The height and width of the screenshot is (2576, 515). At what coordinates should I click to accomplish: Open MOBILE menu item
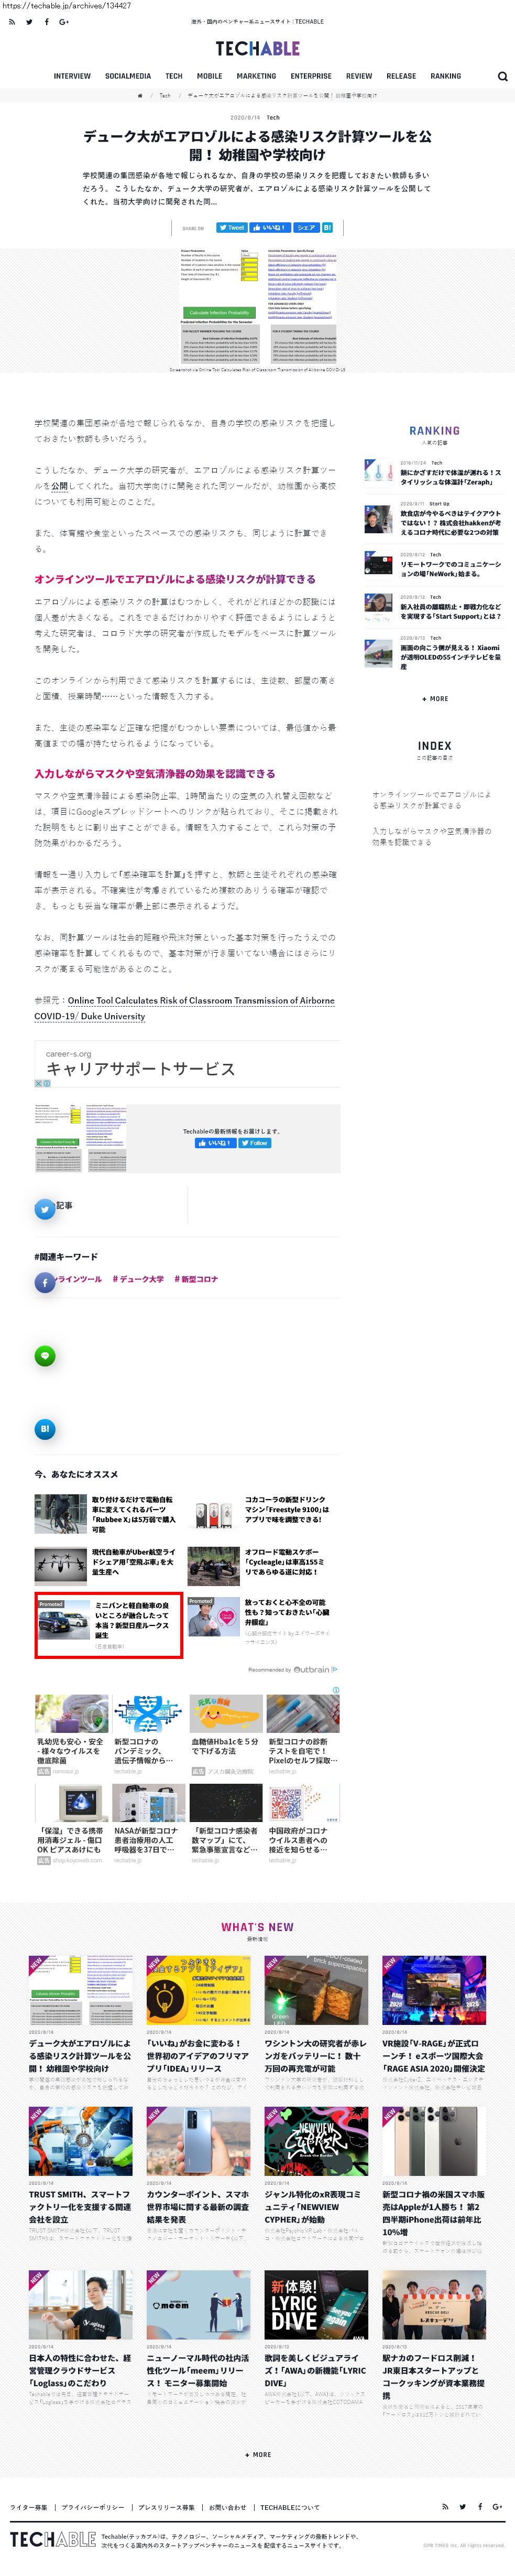click(x=210, y=76)
